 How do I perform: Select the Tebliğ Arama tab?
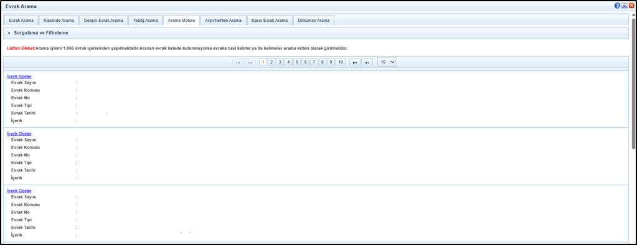(145, 21)
